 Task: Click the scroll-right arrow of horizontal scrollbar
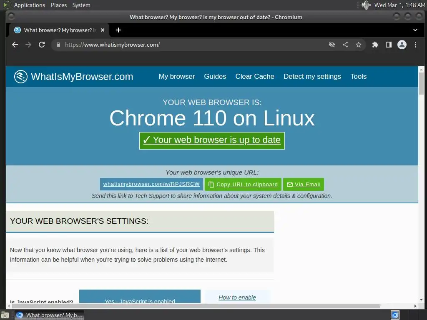point(415,306)
